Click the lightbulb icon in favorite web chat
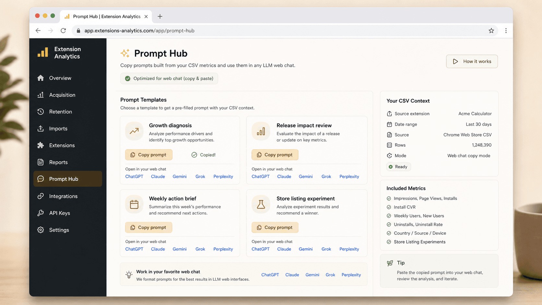The height and width of the screenshot is (305, 542). (x=129, y=275)
